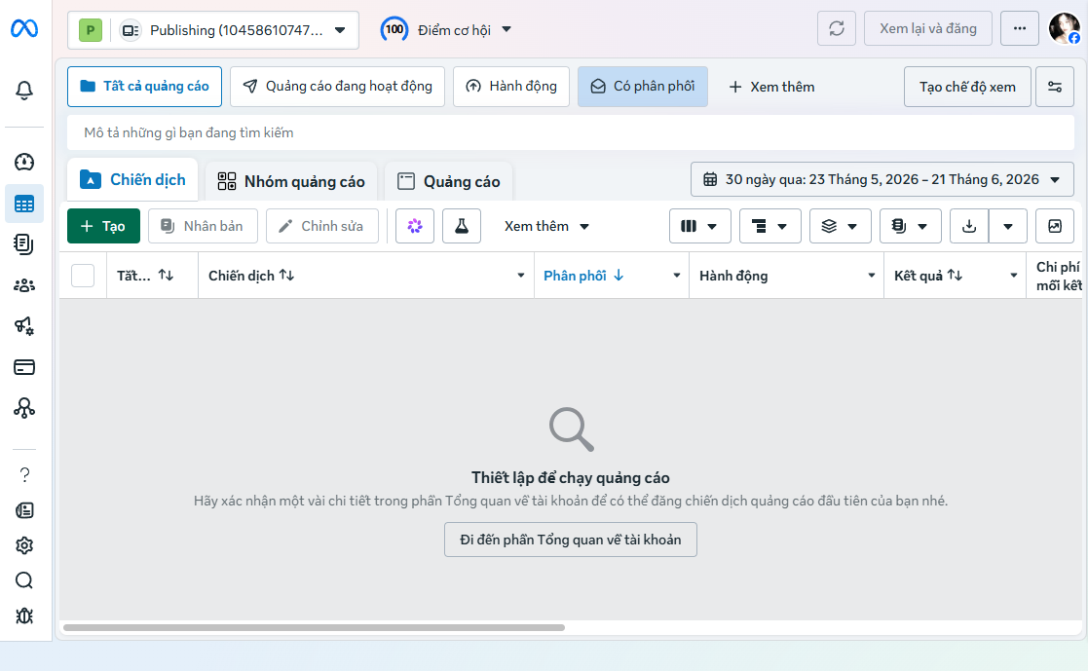The height and width of the screenshot is (671, 1088).
Task: Sort by Tất... toggle column header
Action: [145, 276]
